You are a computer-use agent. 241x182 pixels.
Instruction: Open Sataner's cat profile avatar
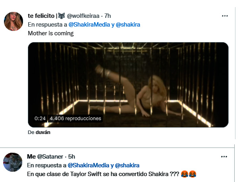point(13,162)
